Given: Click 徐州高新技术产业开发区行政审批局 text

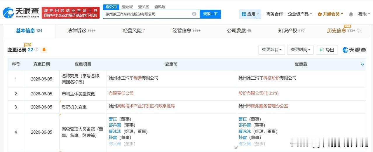Looking at the screenshot, I should tap(142, 106).
